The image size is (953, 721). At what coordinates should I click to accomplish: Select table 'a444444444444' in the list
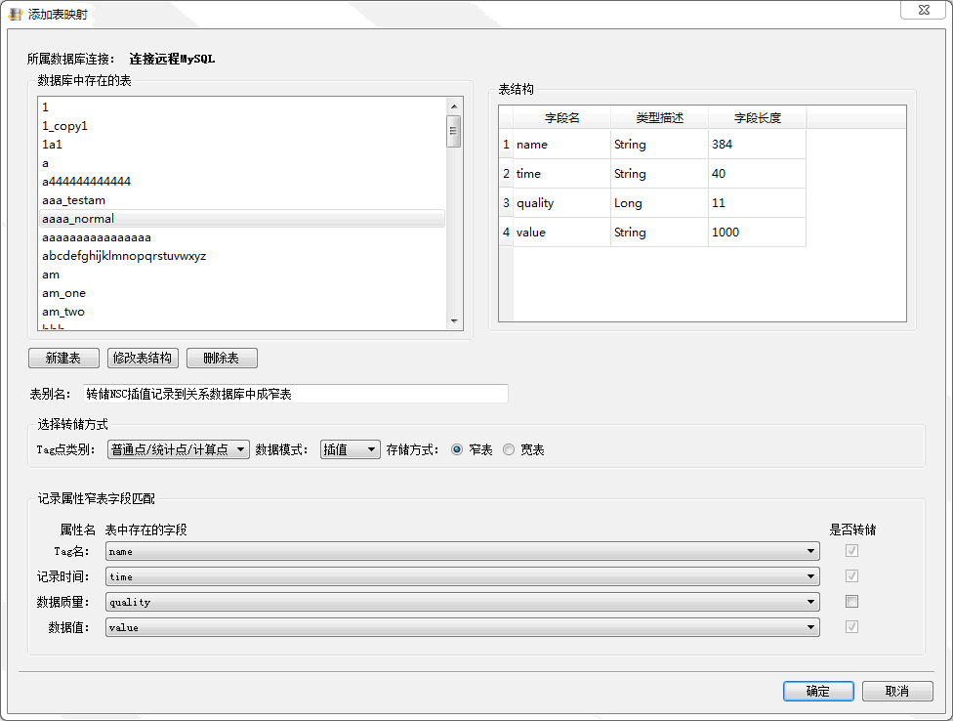coord(242,181)
